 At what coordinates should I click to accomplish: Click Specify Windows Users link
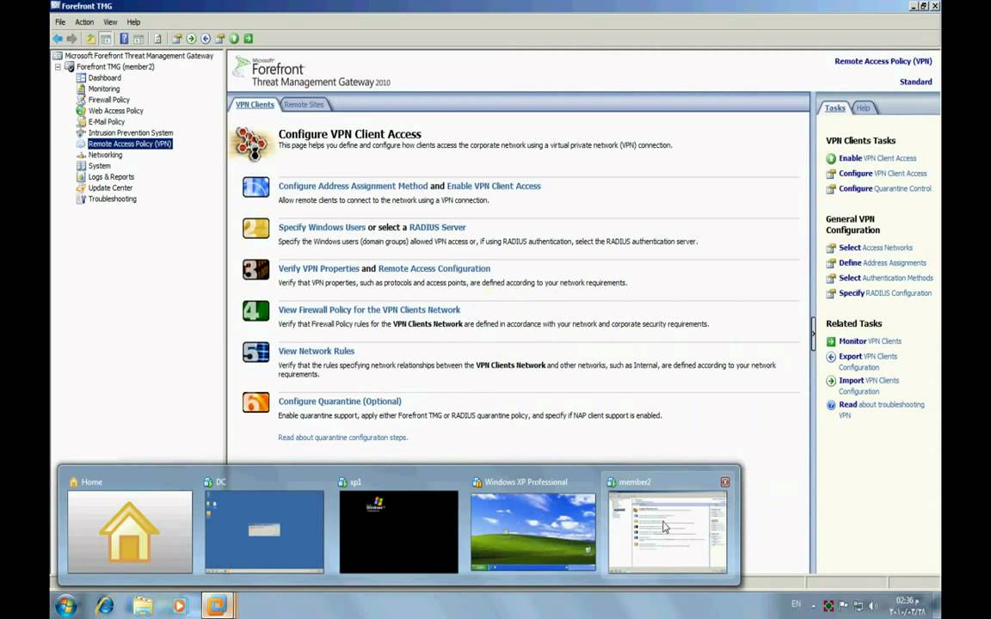322,227
